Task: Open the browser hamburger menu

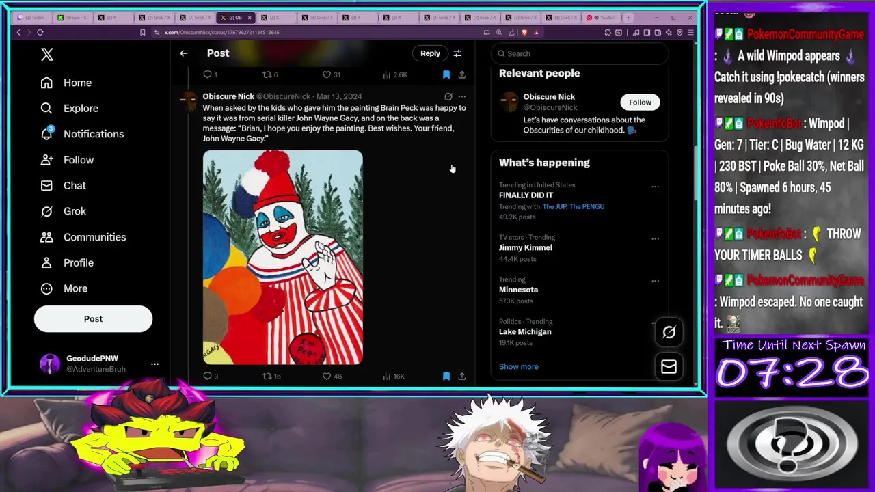Action: [690, 32]
